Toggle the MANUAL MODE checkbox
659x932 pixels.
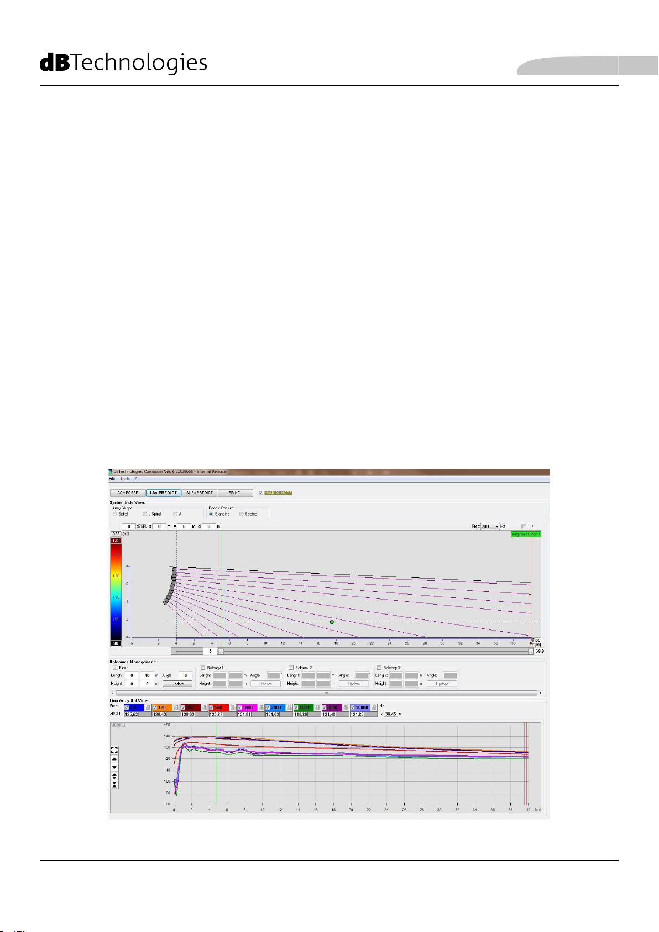point(261,493)
